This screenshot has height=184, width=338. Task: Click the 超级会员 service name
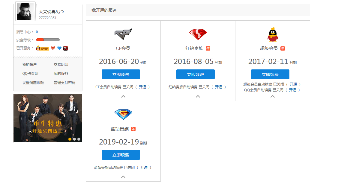(x=269, y=48)
